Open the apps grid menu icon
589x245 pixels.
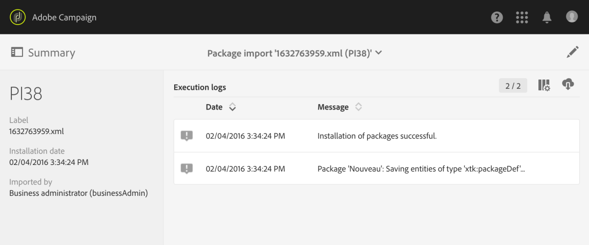522,17
